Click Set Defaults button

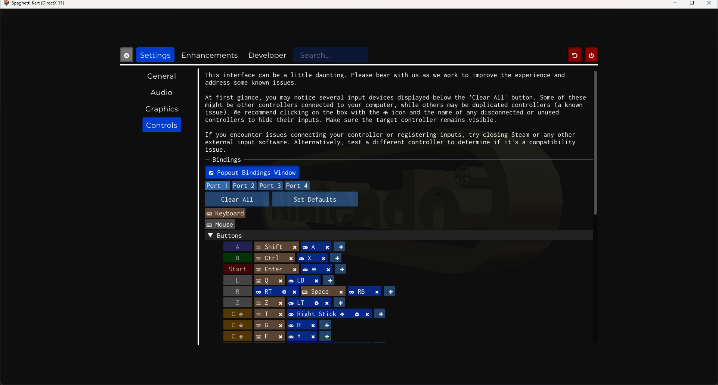point(315,199)
